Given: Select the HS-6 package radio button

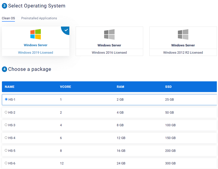Looking at the screenshot, I should (6, 163).
